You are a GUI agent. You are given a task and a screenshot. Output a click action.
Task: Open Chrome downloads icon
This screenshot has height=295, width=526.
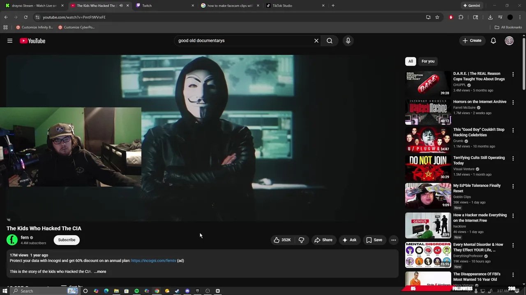pos(490,17)
